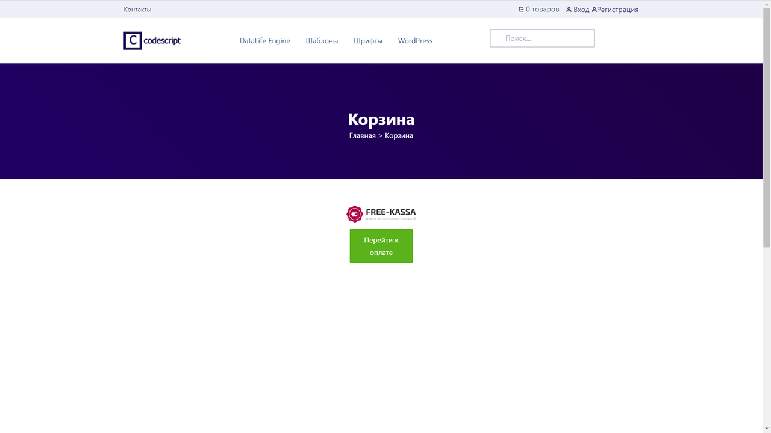The image size is (771, 433).
Task: Open the WordPress menu item
Action: (415, 41)
